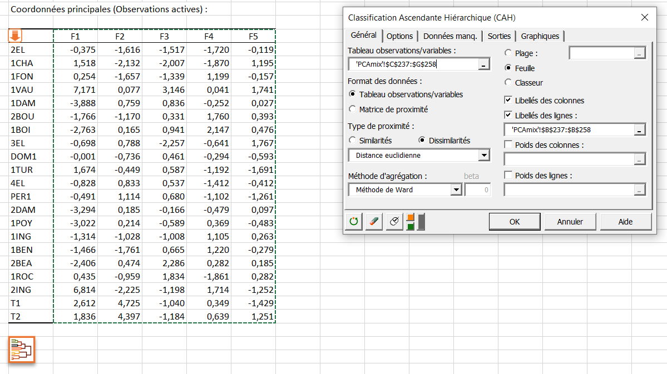Click the eraser icon in the dialog

pos(374,222)
